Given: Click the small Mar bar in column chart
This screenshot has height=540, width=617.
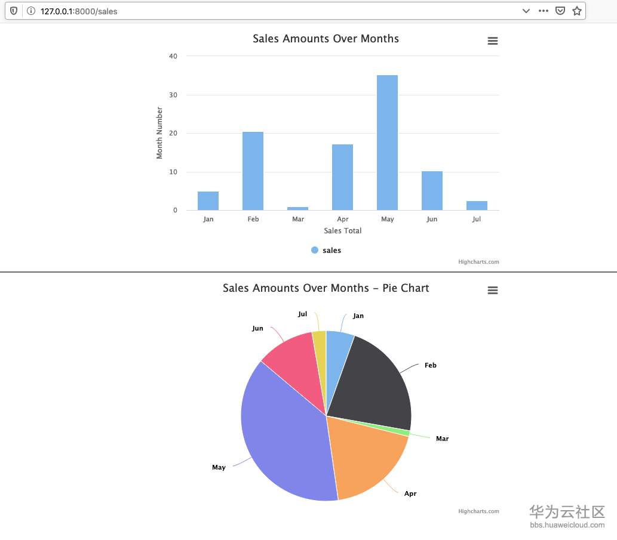Looking at the screenshot, I should tap(298, 208).
